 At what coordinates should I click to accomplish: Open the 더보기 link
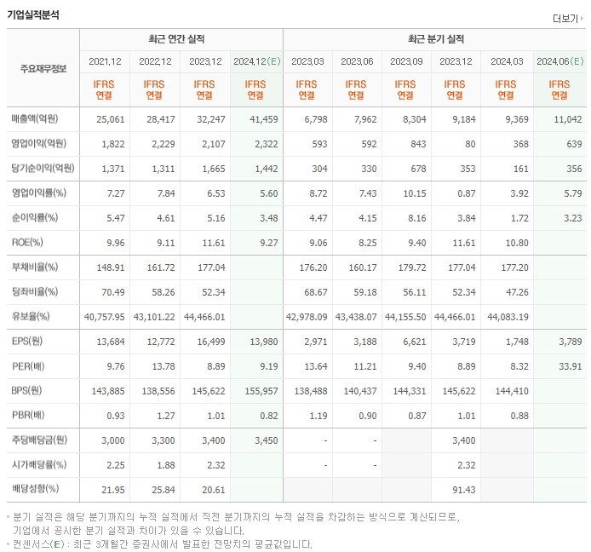pos(568,18)
